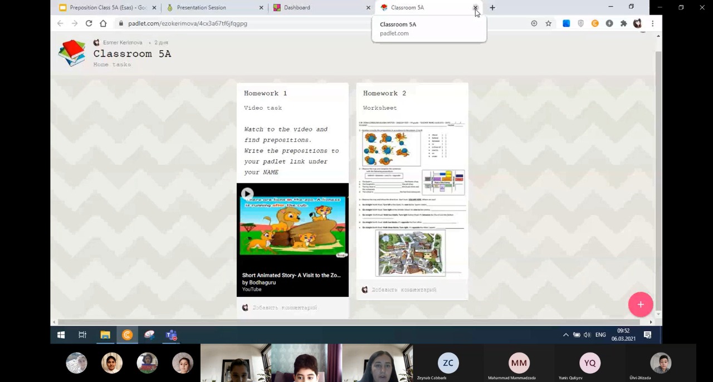
Task: Click the horizontal page scrollbar
Action: (353, 322)
